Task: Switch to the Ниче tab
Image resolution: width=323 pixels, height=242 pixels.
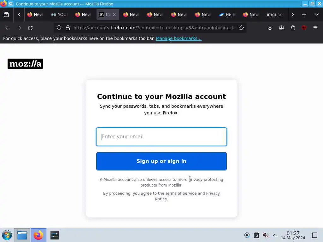Action: [227, 14]
